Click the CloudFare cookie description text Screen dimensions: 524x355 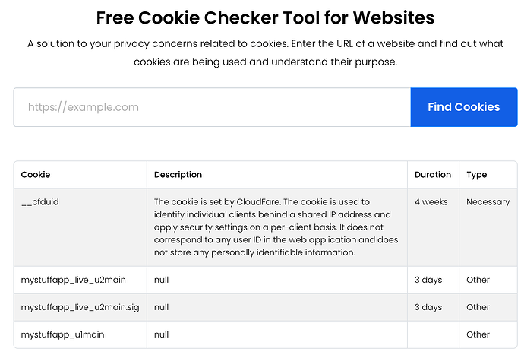(x=276, y=227)
